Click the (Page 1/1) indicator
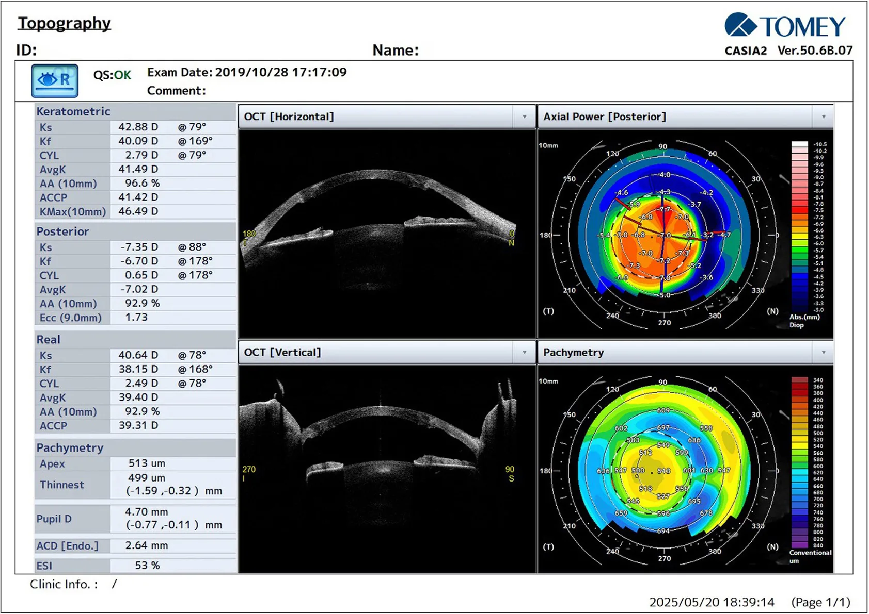The image size is (869, 614). click(x=821, y=602)
